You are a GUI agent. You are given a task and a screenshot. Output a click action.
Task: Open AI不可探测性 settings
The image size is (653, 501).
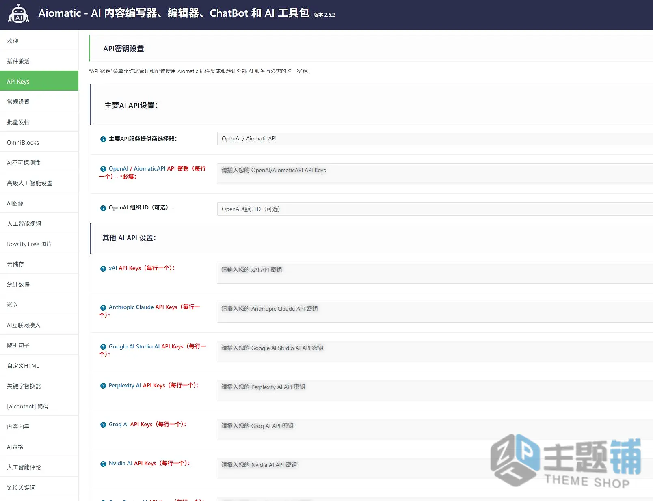pyautogui.click(x=39, y=162)
